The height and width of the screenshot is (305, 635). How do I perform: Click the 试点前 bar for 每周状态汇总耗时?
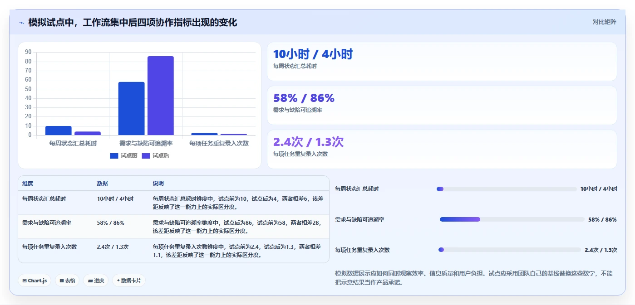click(59, 131)
